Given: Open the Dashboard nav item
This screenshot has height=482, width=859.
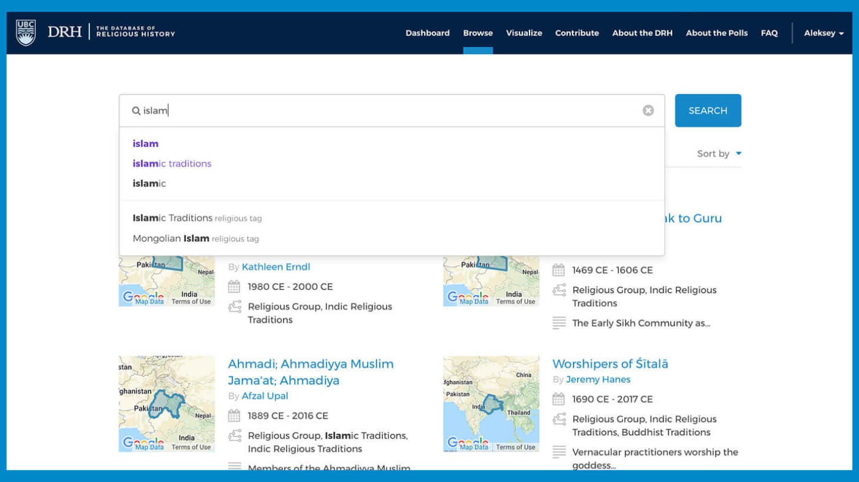Looking at the screenshot, I should tap(427, 33).
